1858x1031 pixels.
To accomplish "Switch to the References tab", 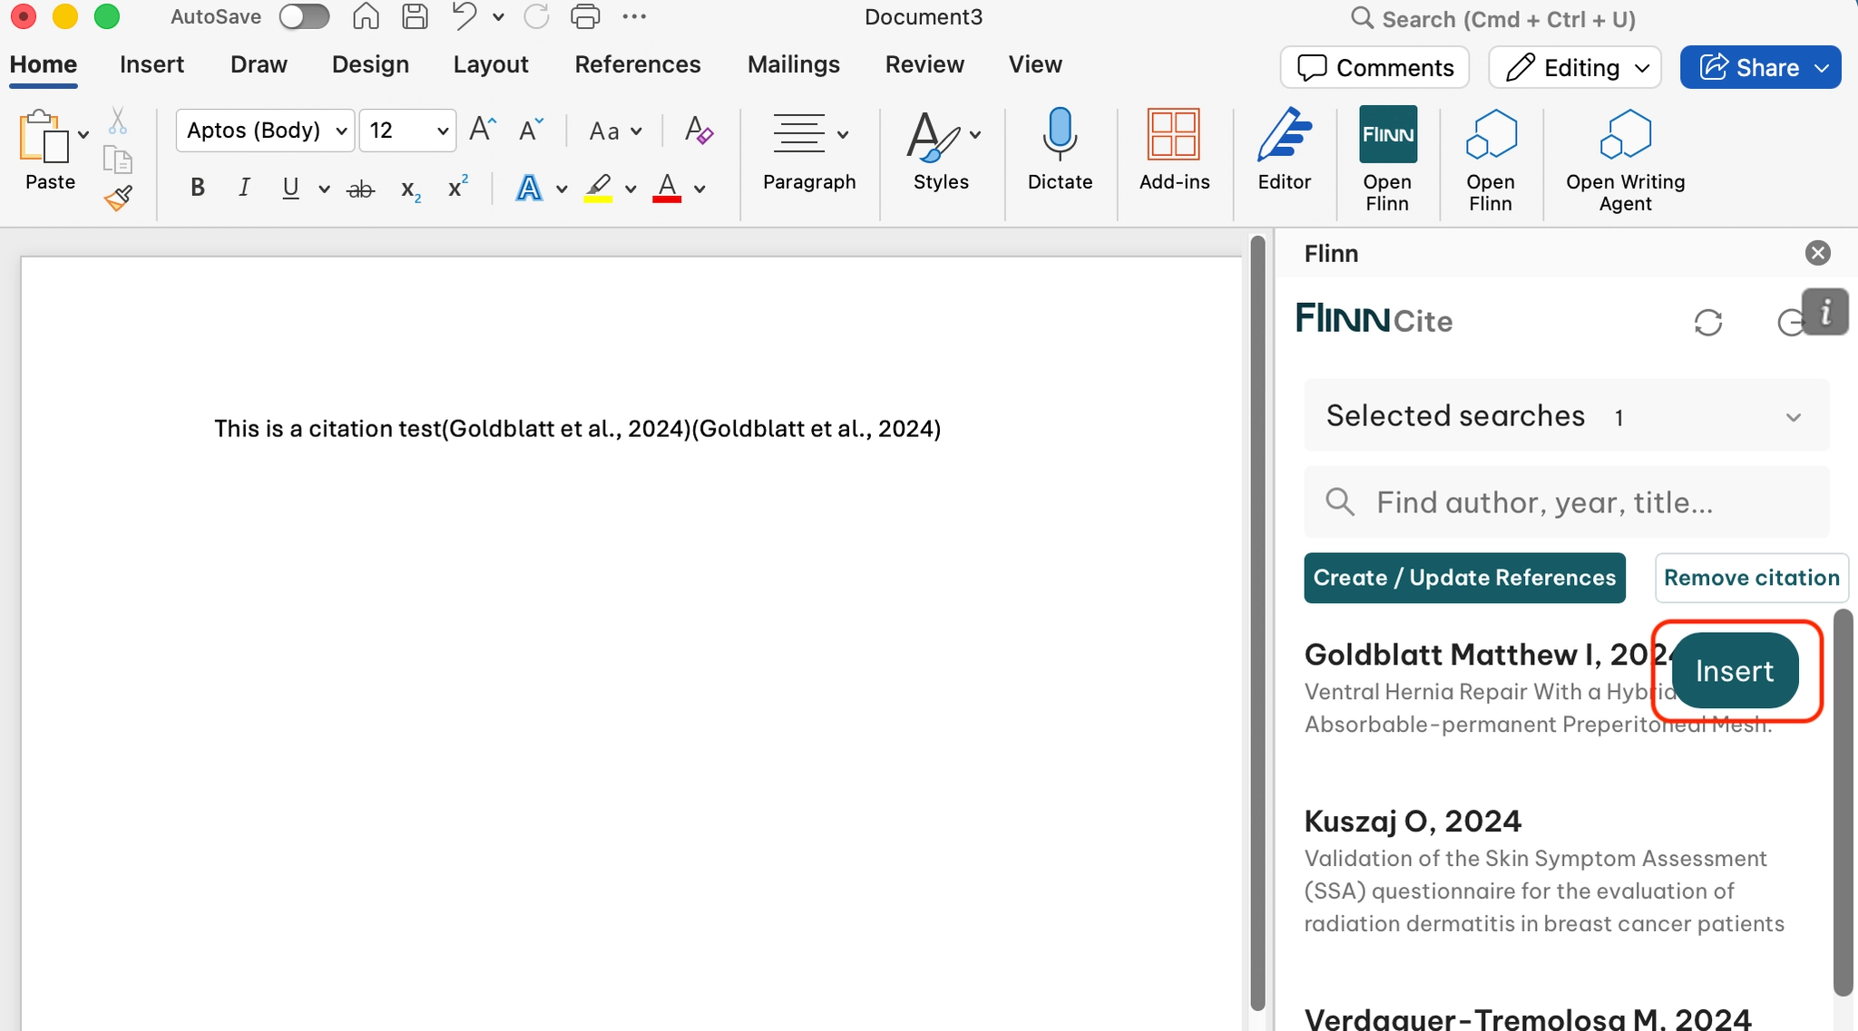I will coord(638,64).
